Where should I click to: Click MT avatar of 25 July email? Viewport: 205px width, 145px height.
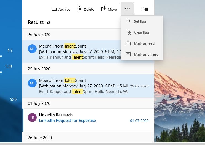click(x=32, y=83)
